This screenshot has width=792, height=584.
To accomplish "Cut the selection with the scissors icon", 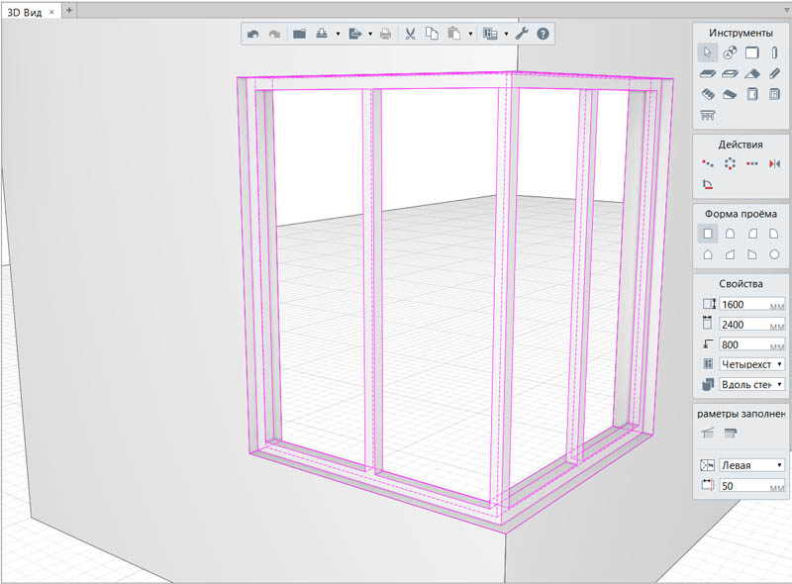I will pyautogui.click(x=410, y=34).
